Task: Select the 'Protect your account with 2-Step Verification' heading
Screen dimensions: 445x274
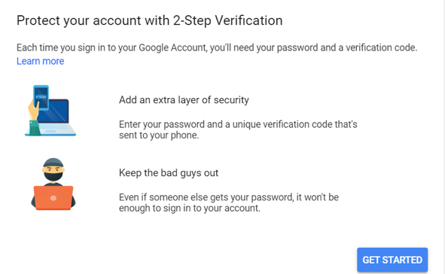Action: coord(150,21)
